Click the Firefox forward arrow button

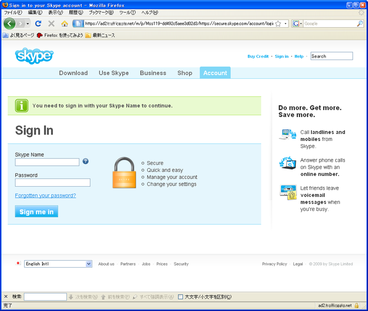(21, 23)
